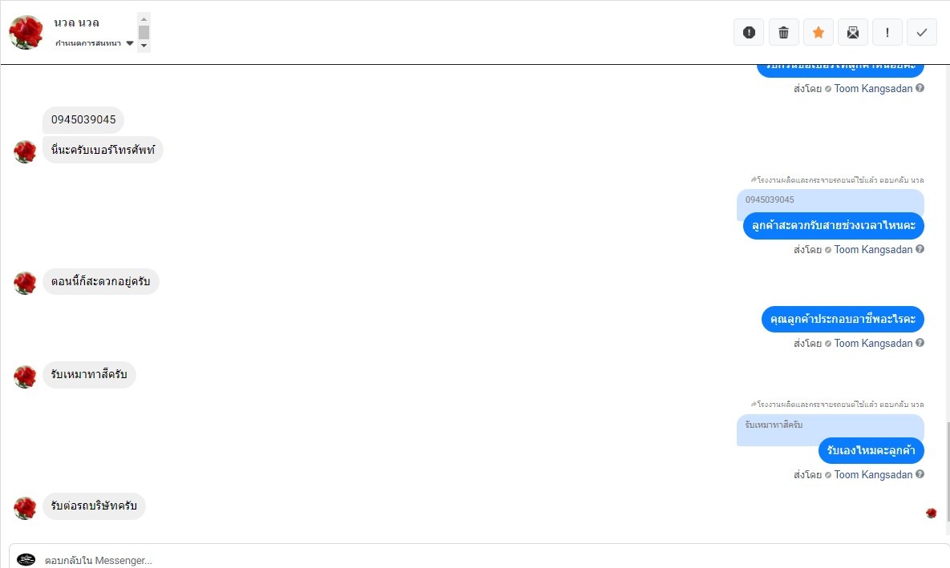Mark conversation as spam with octagon icon

click(749, 32)
